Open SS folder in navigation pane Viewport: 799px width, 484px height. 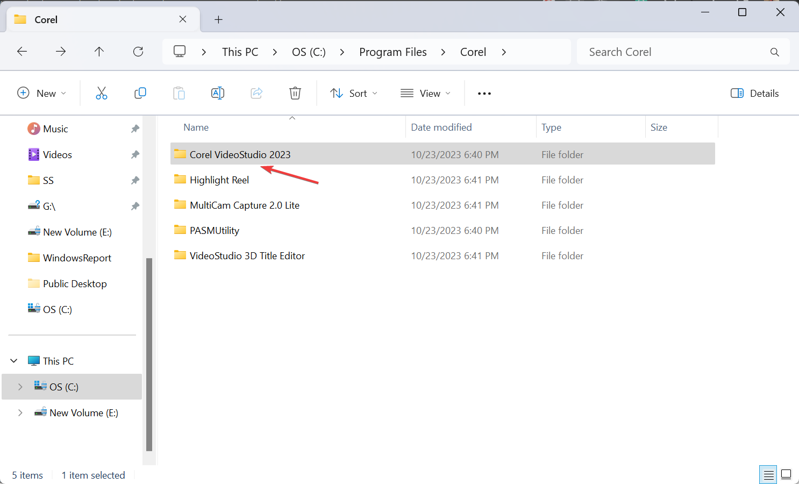point(48,181)
